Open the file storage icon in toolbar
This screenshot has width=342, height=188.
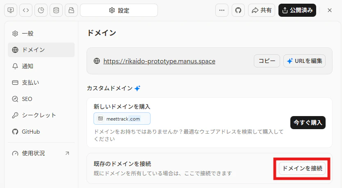tap(71, 10)
